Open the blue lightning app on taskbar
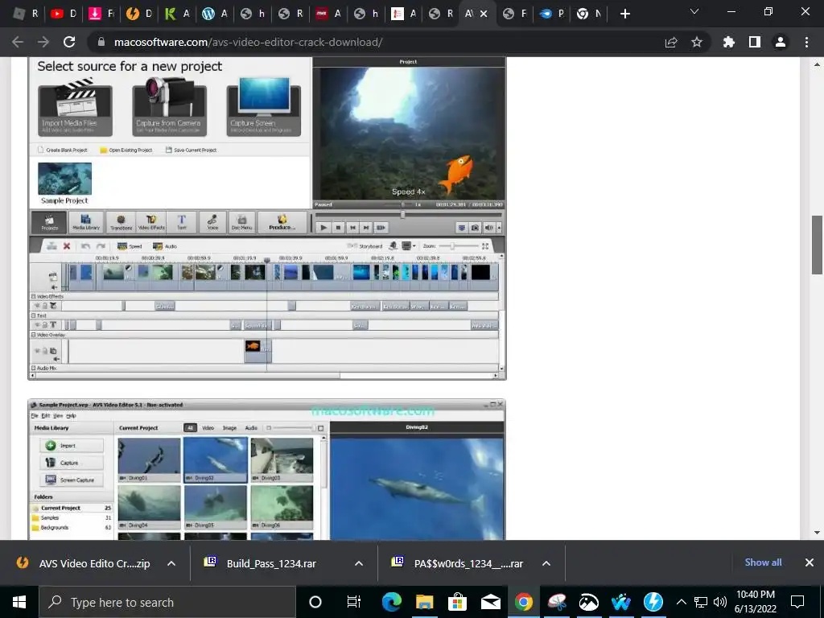The height and width of the screenshot is (618, 824). pyautogui.click(x=653, y=602)
